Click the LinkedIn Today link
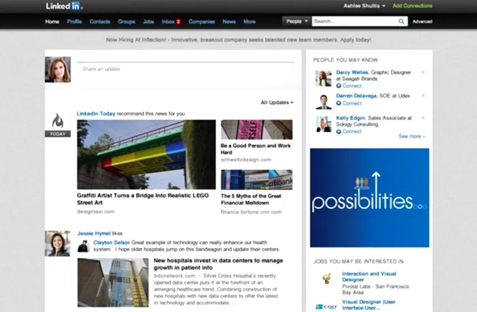477x312 pixels. pos(96,114)
